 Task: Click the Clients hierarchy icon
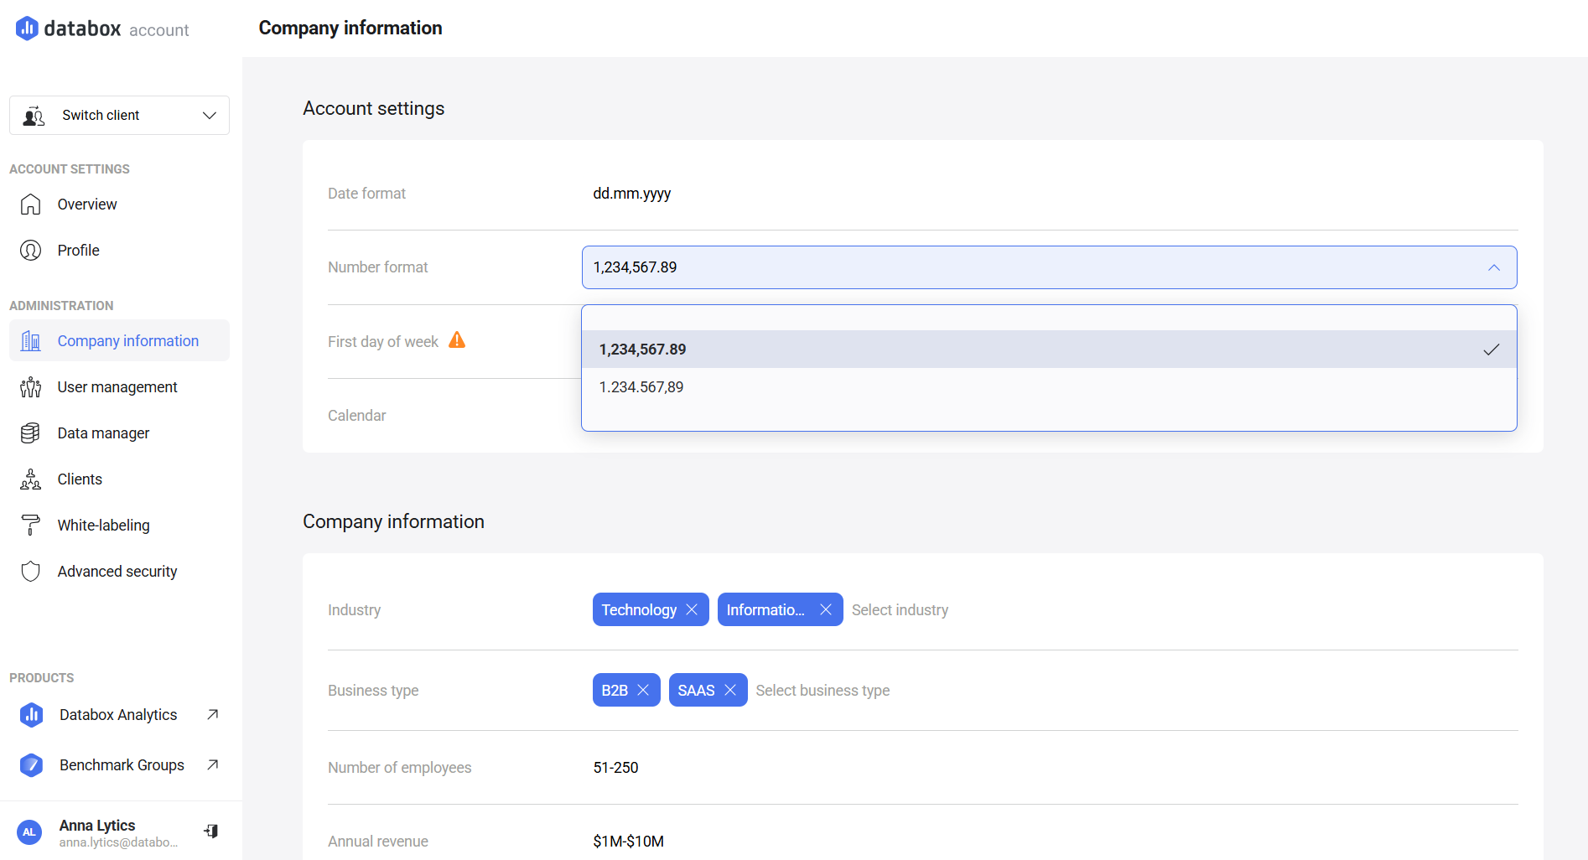click(x=31, y=479)
